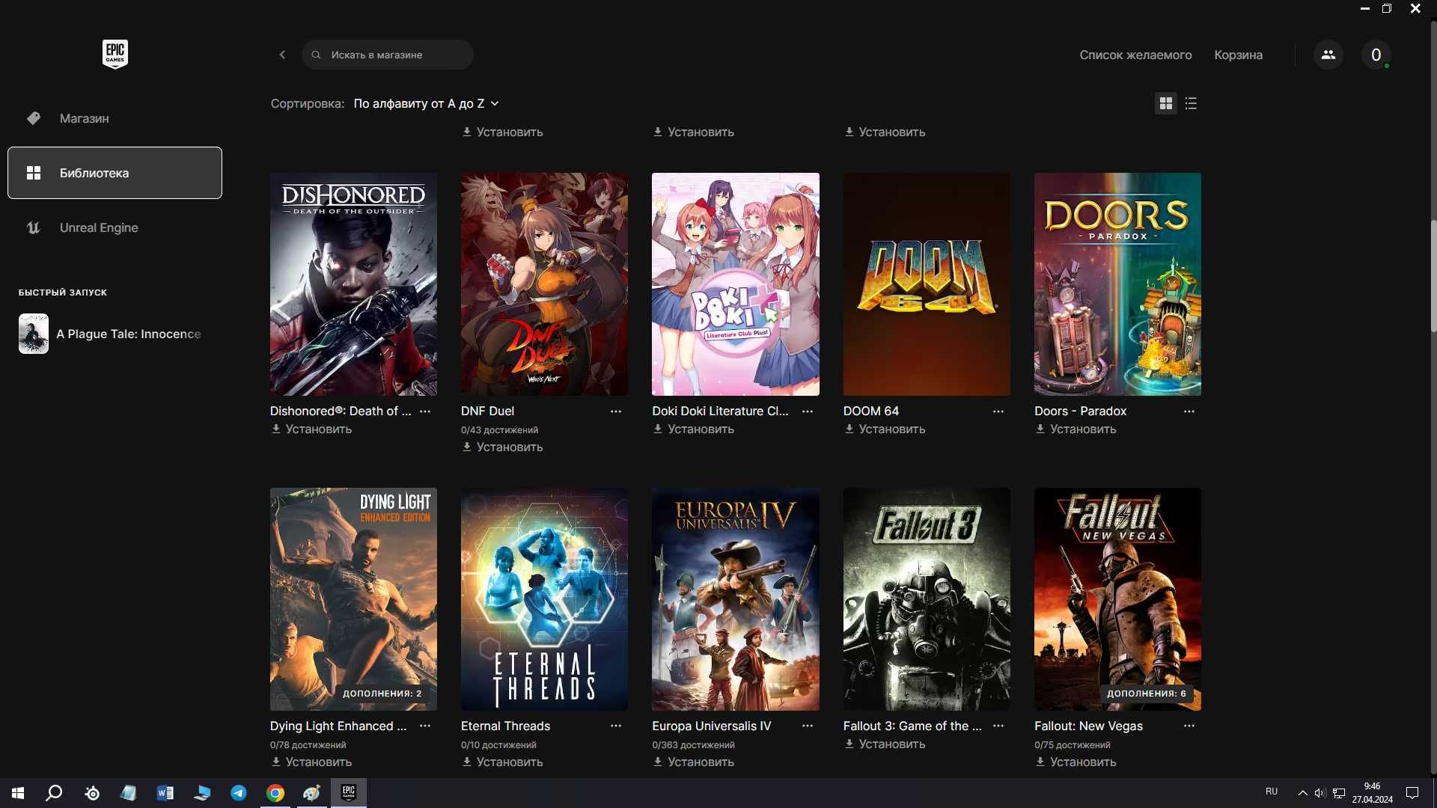The width and height of the screenshot is (1437, 808).
Task: Click the store search field
Action: (x=387, y=55)
